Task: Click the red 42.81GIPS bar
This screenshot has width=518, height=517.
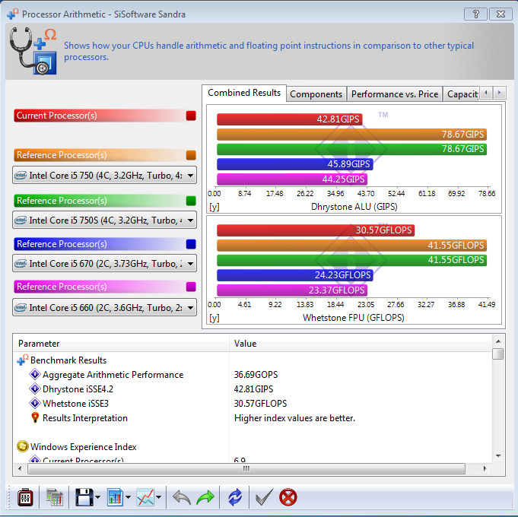Action: pyautogui.click(x=289, y=119)
